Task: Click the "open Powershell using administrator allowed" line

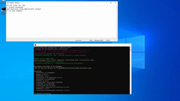Action: tap(24, 9)
